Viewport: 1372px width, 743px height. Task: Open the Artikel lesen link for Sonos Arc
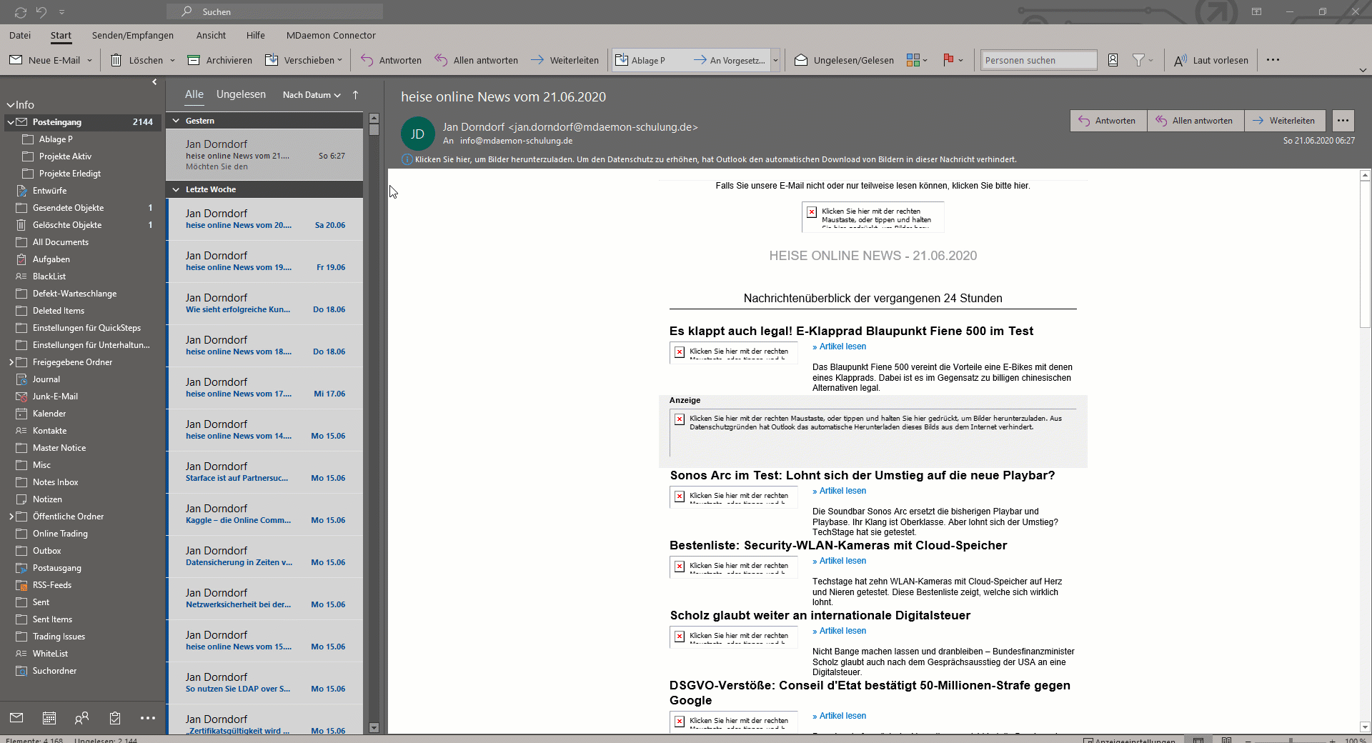click(842, 491)
